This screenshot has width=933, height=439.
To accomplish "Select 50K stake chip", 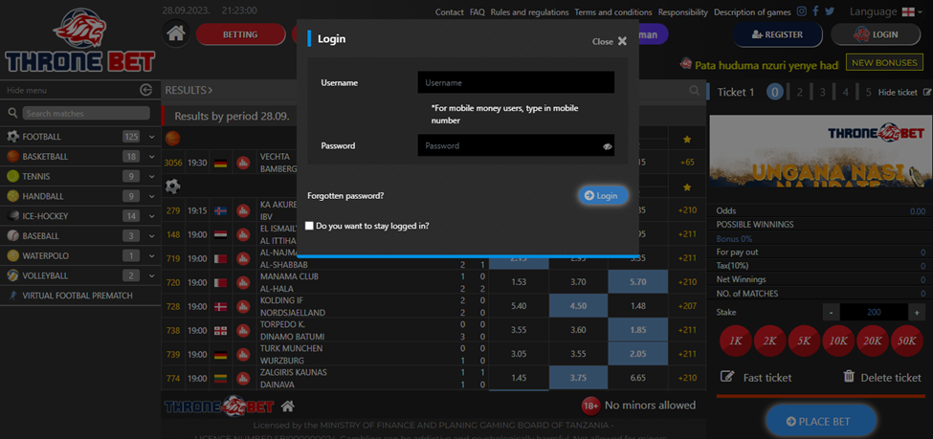I will [907, 341].
